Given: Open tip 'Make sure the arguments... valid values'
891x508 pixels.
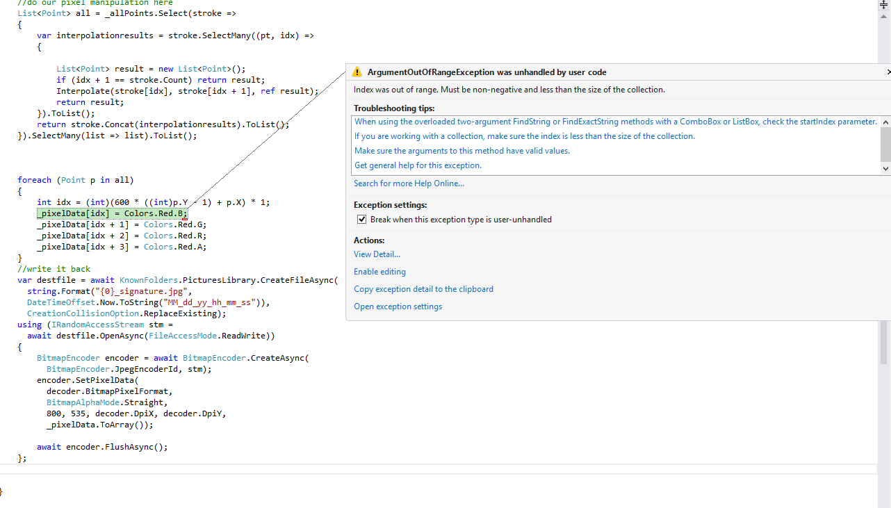Looking at the screenshot, I should 462,151.
